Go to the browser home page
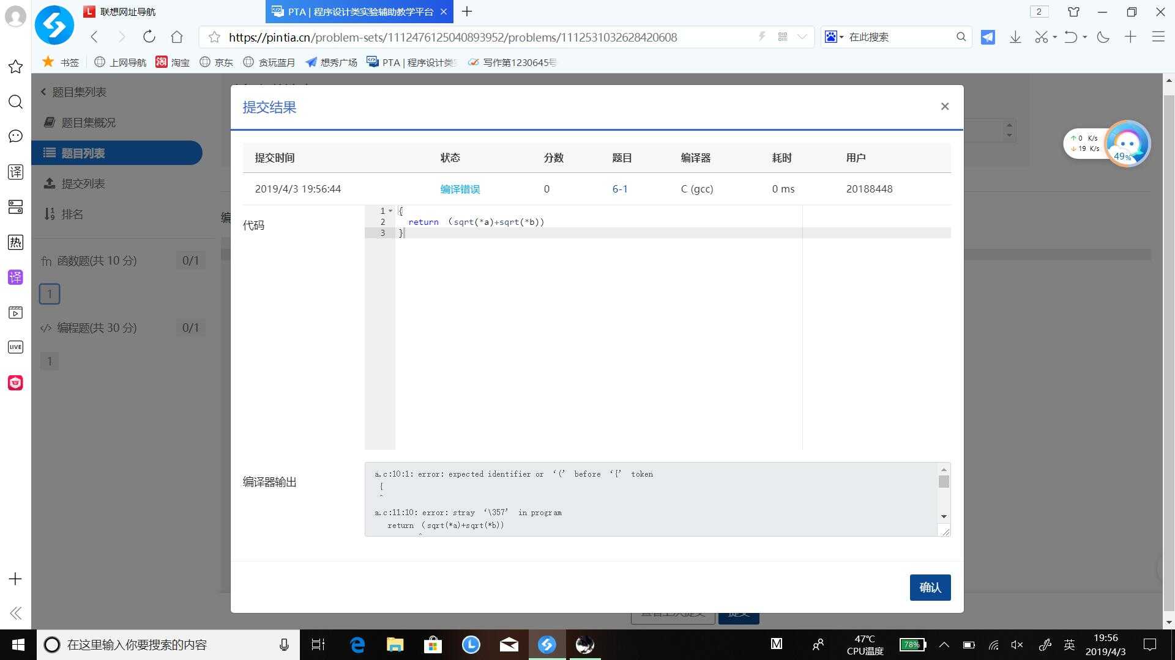The image size is (1175, 660). pos(177,37)
